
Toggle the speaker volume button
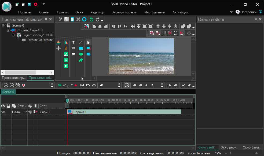coord(101,85)
